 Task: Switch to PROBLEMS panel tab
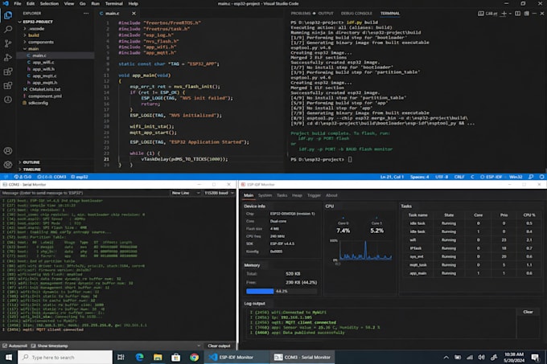pyautogui.click(x=300, y=13)
